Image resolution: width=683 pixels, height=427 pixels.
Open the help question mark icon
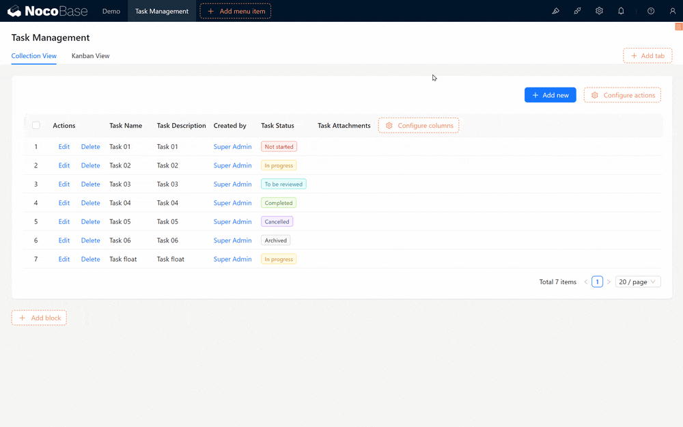[x=651, y=11]
